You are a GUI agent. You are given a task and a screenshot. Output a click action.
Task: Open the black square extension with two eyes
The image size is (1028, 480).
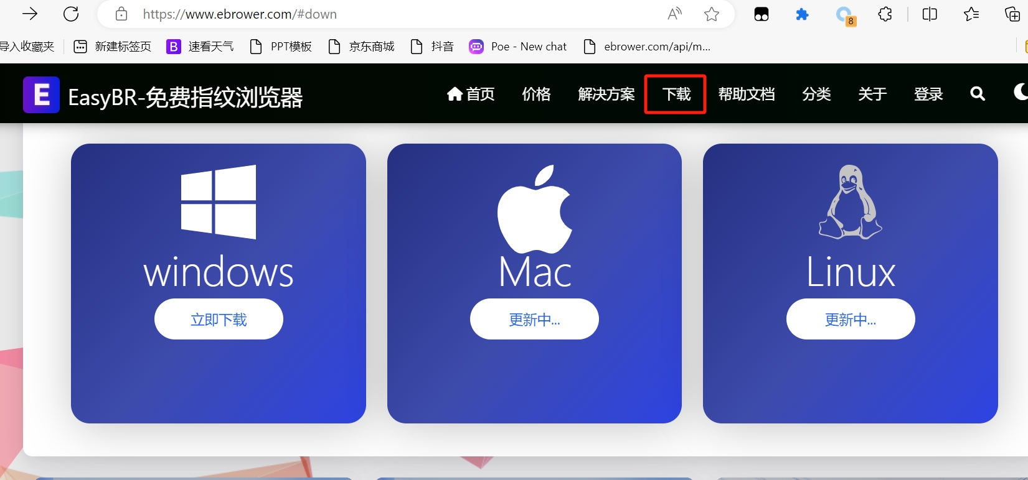click(x=762, y=14)
